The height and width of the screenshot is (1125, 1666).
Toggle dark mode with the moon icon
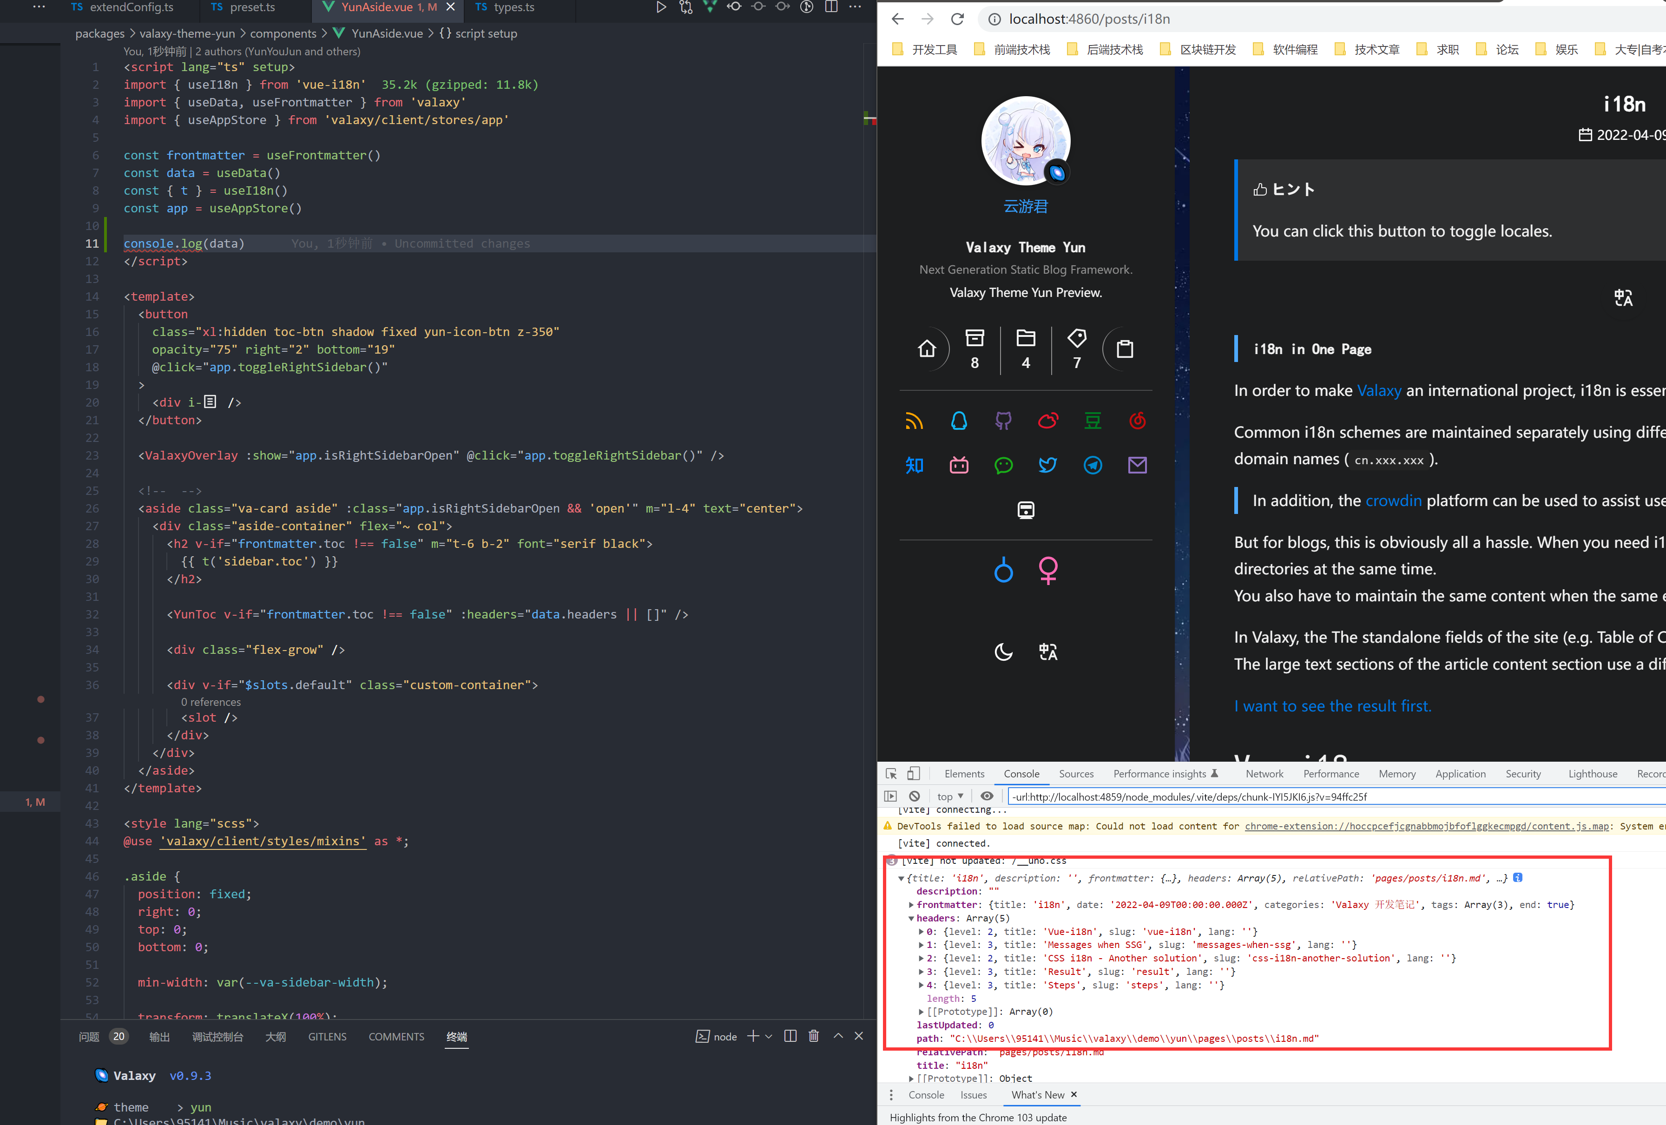coord(1003,651)
